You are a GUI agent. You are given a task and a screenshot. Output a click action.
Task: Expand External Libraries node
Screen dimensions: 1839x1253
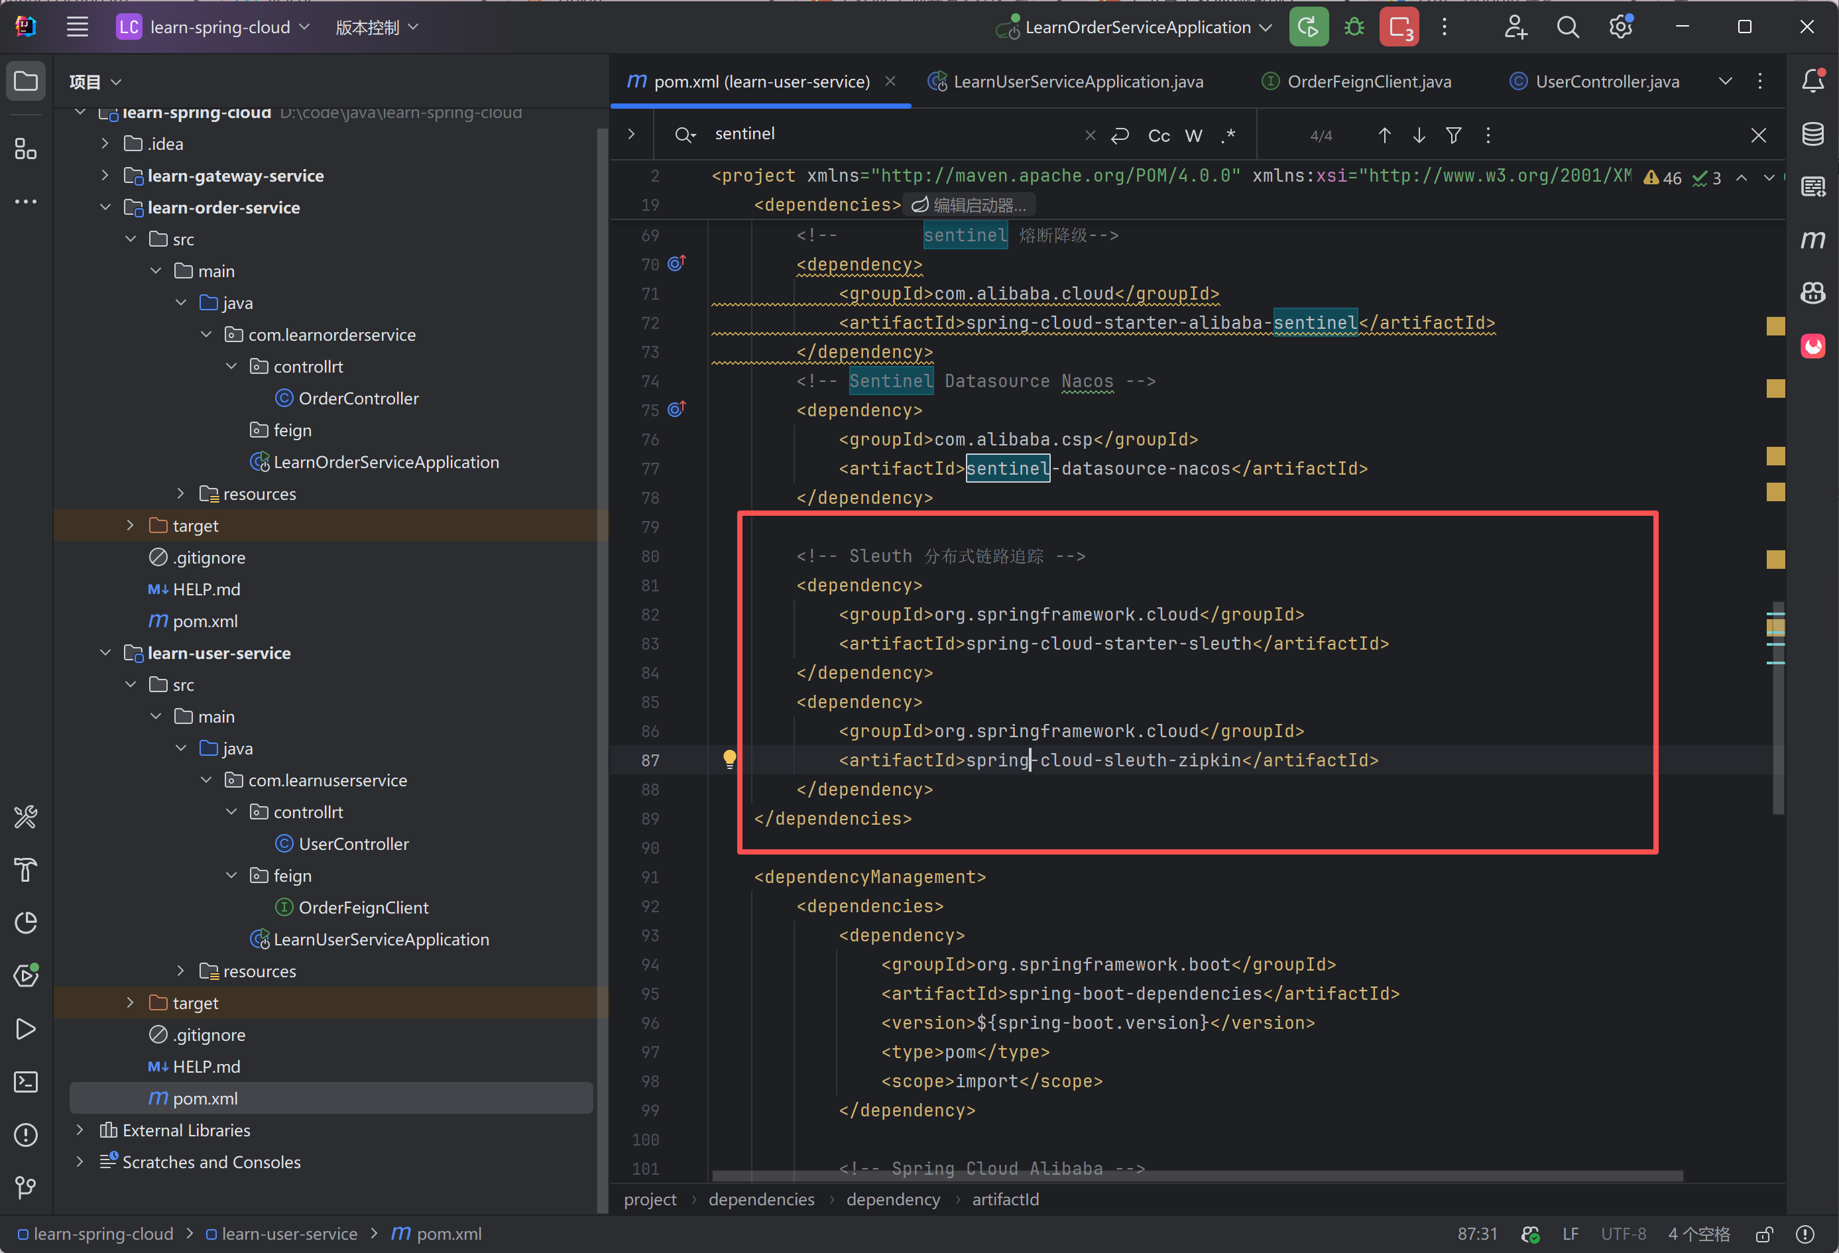(79, 1130)
